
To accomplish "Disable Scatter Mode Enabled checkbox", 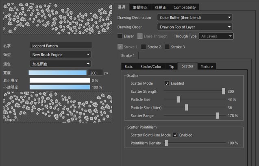I will click(x=167, y=83).
